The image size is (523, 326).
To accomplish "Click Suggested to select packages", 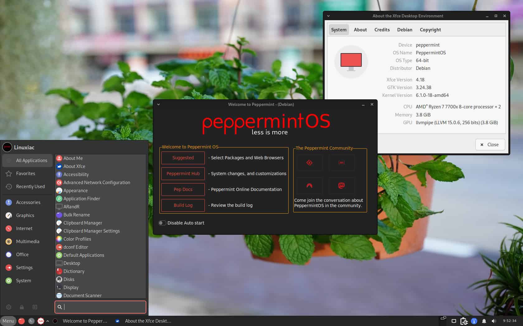I will [183, 158].
